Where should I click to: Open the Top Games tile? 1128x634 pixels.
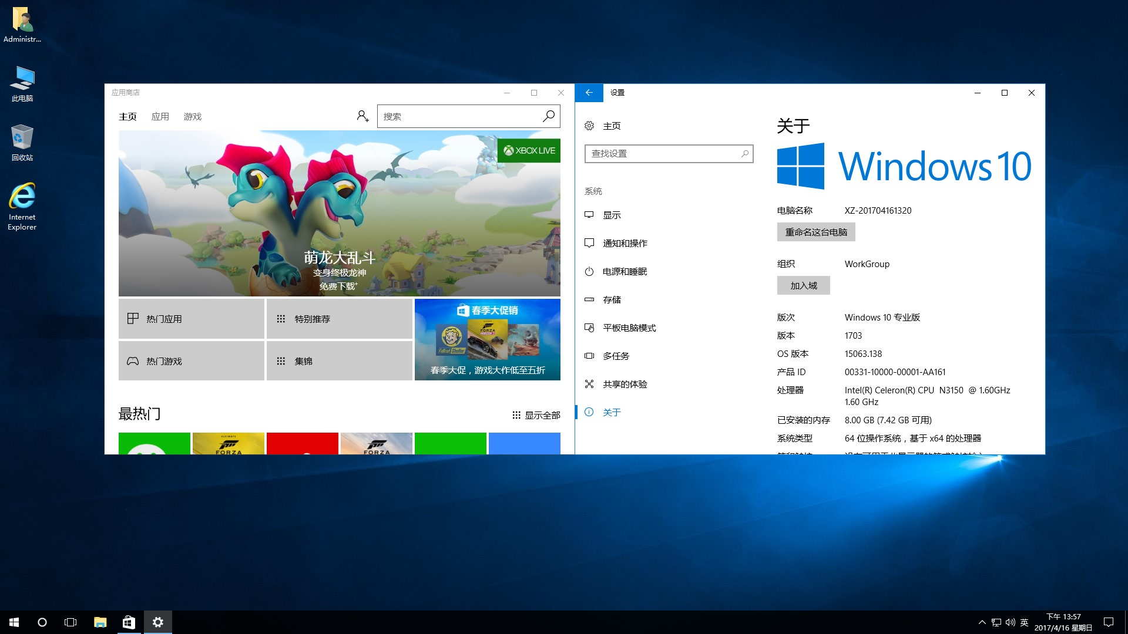click(x=192, y=361)
